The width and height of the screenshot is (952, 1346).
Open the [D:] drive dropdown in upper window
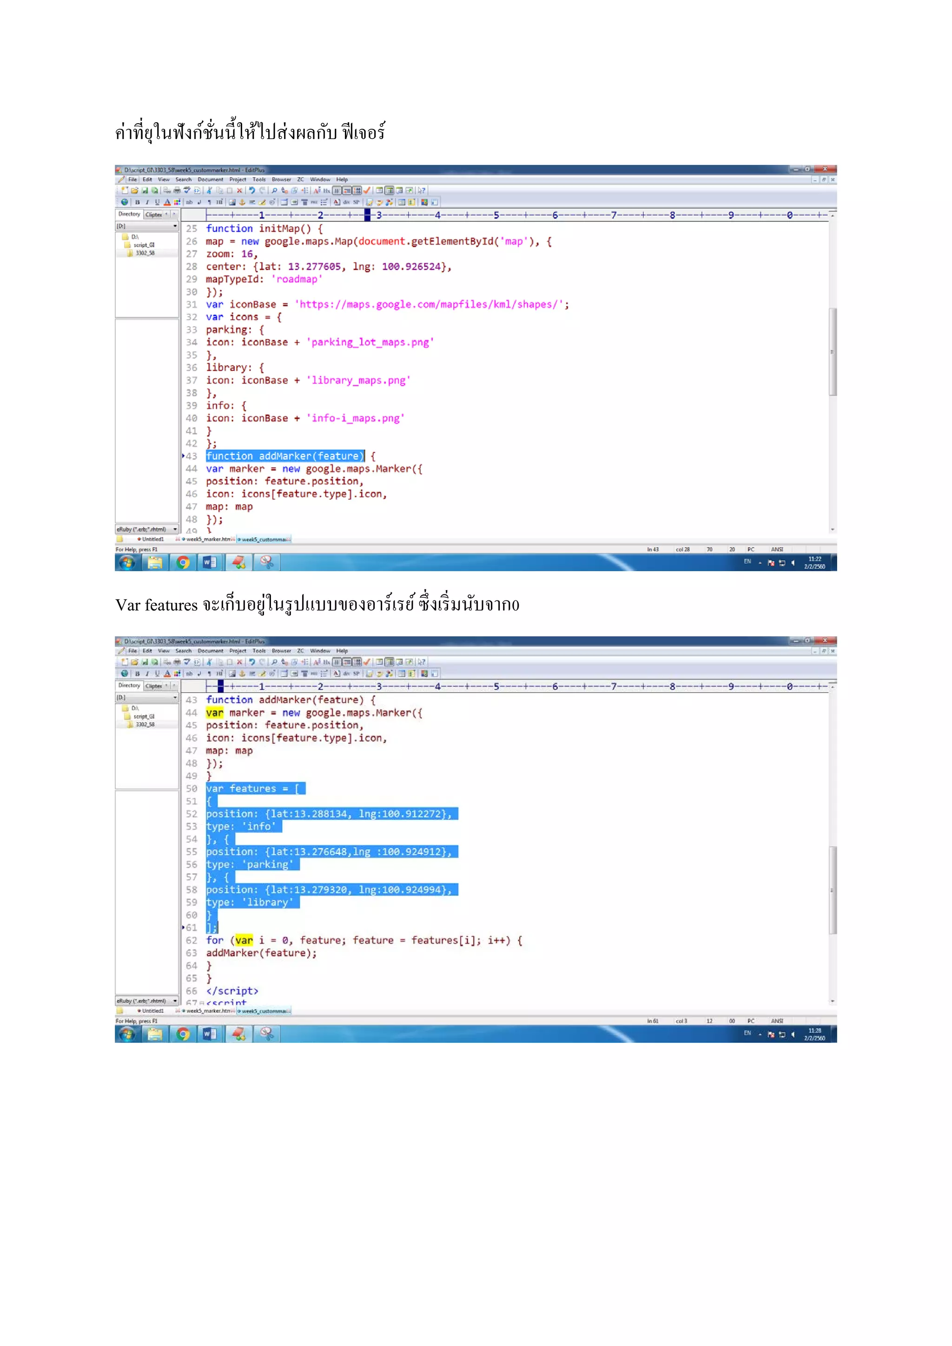click(175, 226)
